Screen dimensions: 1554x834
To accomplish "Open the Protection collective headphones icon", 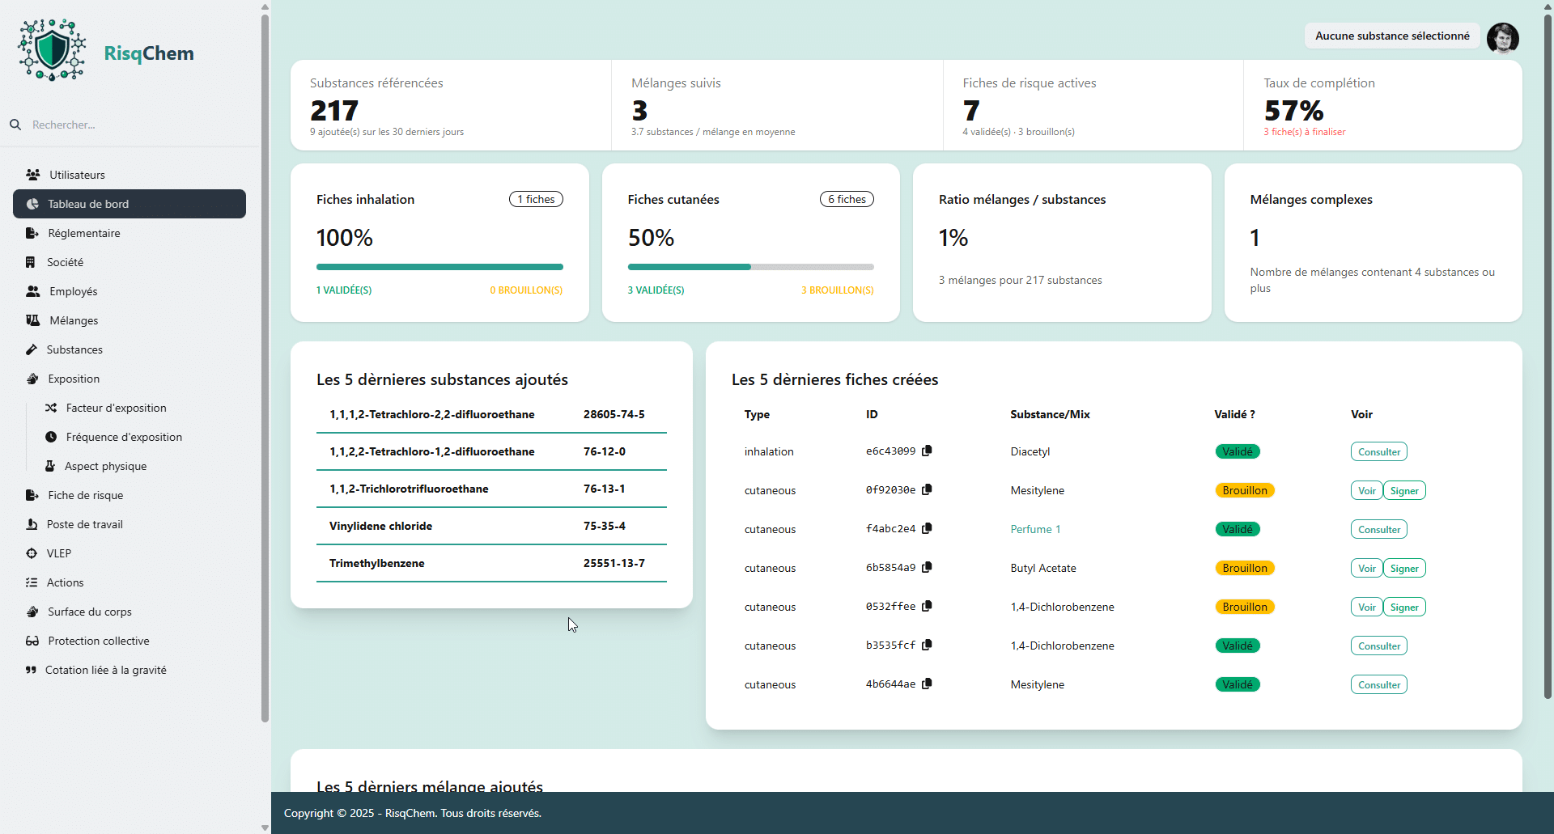I will 32,641.
